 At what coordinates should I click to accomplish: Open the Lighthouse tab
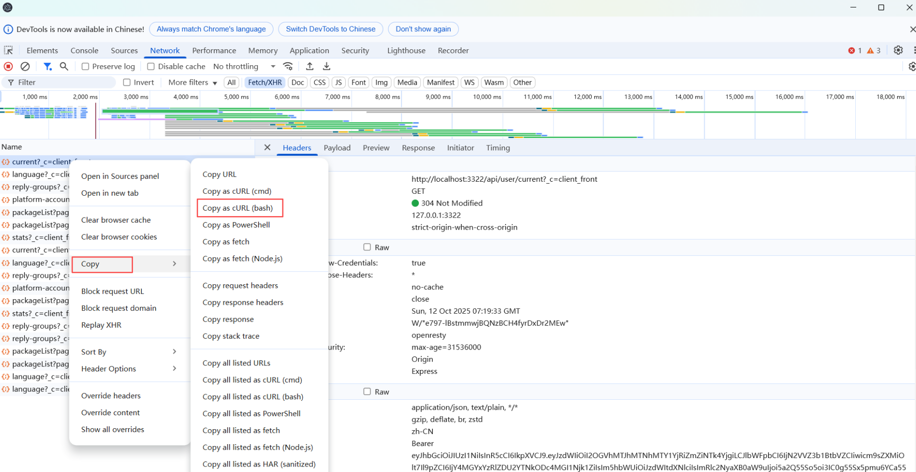click(406, 50)
